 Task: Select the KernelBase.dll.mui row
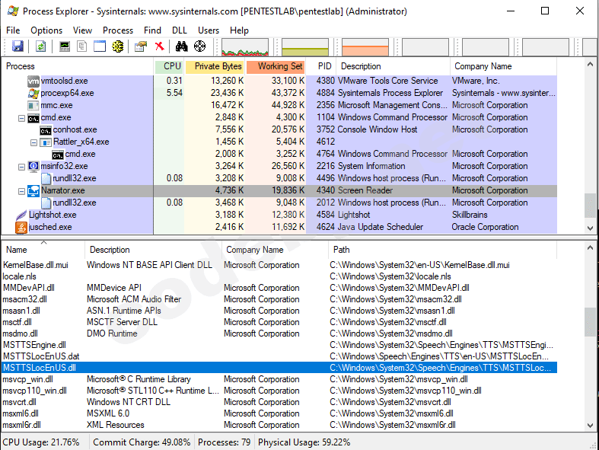coord(279,265)
